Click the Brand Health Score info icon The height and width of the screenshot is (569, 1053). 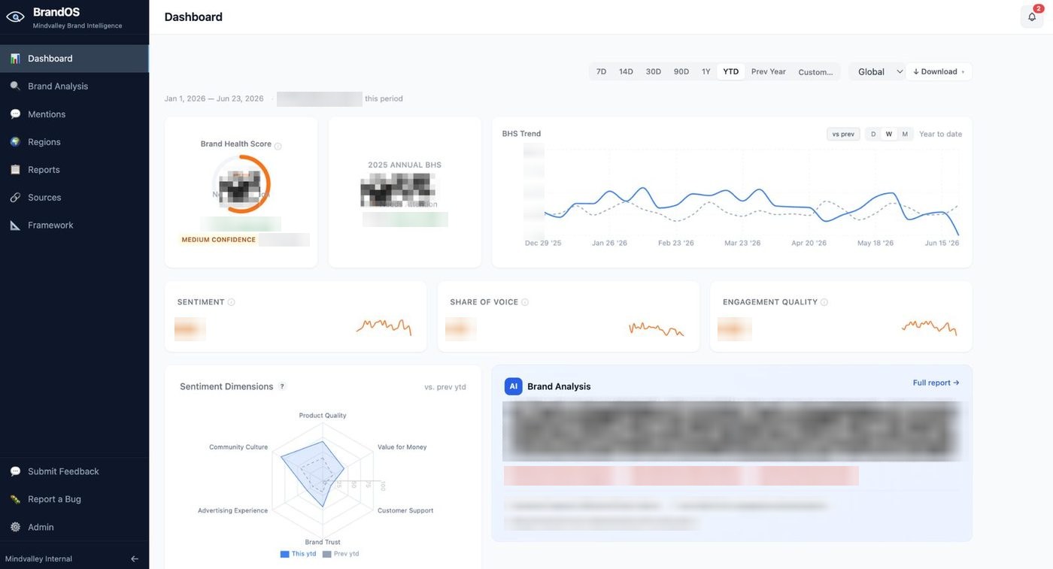coord(278,146)
